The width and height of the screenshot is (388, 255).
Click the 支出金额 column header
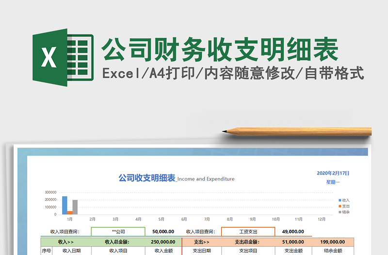click(x=293, y=251)
